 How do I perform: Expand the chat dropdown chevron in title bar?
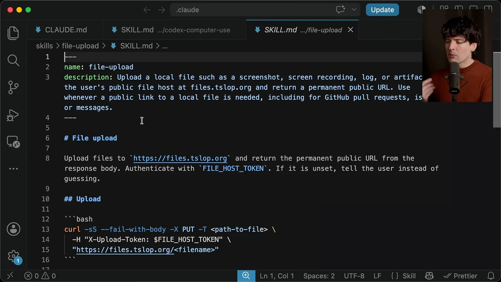click(354, 9)
